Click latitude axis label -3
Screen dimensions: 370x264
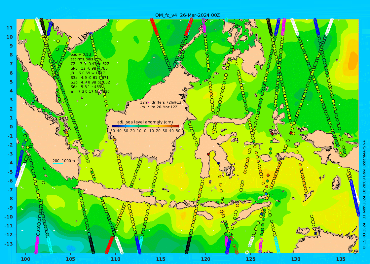coord(10,154)
